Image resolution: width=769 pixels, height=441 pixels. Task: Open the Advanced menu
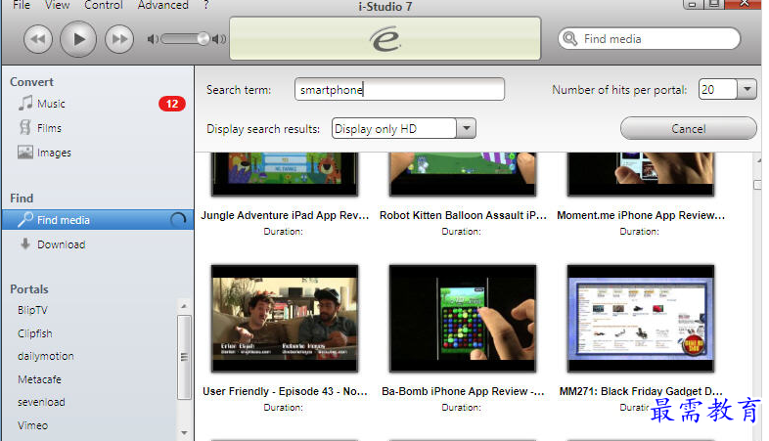162,6
